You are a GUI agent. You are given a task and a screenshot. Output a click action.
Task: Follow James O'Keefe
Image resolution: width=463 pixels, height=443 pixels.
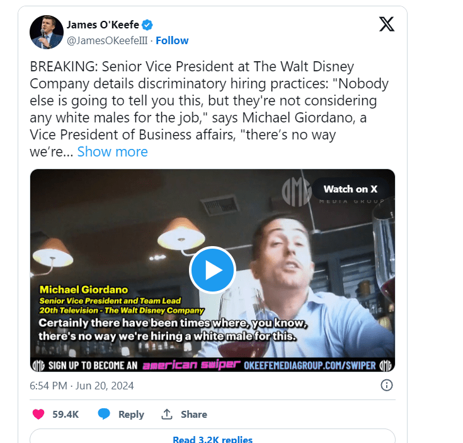172,40
